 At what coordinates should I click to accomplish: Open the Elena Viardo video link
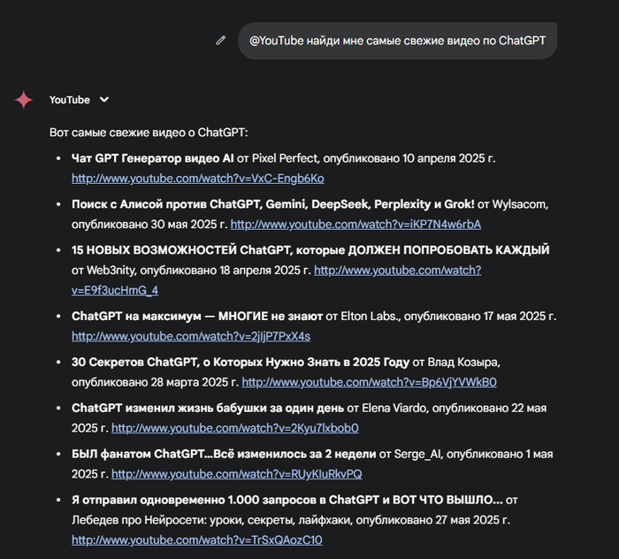234,428
